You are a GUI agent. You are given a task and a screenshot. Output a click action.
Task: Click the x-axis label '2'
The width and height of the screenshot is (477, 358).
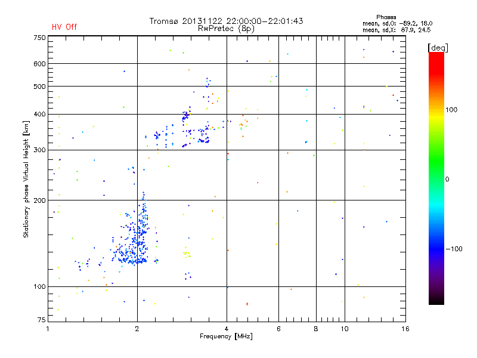pos(137,329)
